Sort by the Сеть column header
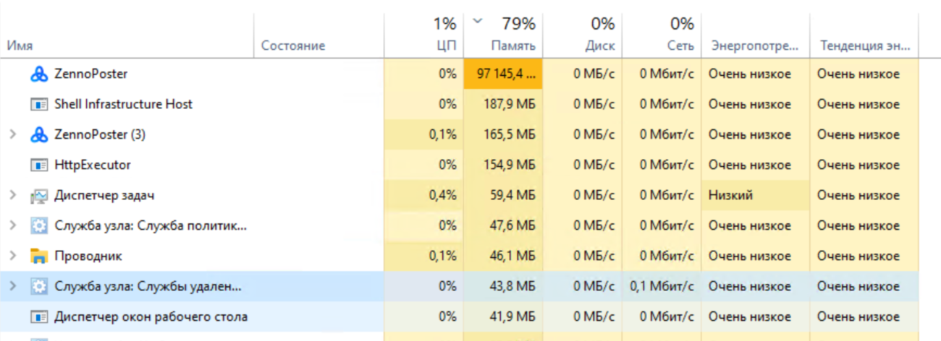This screenshot has width=941, height=341. (x=681, y=46)
